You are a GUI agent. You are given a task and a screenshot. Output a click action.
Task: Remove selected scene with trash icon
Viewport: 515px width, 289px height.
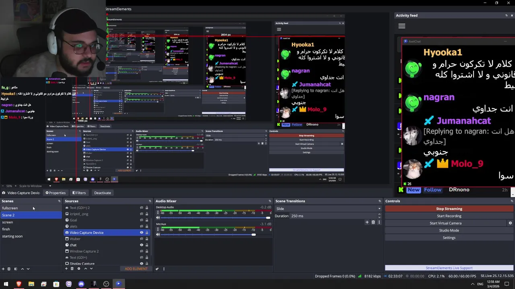(x=9, y=269)
